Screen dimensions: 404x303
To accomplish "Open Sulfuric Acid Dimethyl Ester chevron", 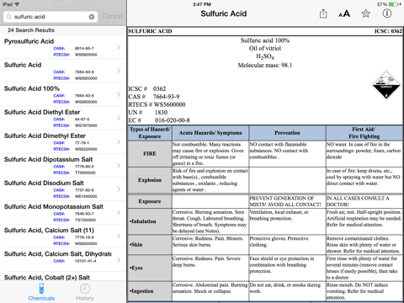I will tap(119, 141).
